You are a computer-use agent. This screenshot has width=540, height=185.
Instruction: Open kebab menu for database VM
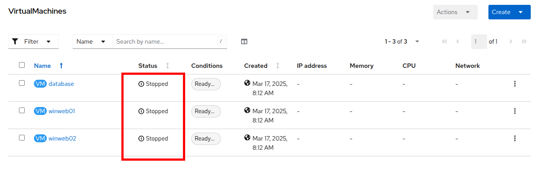(x=514, y=84)
